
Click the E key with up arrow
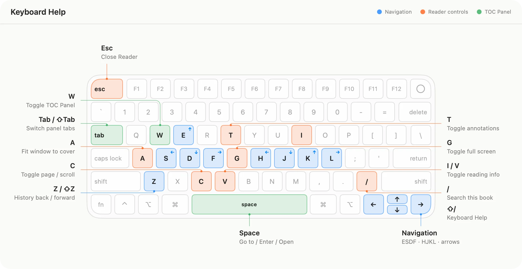click(184, 135)
